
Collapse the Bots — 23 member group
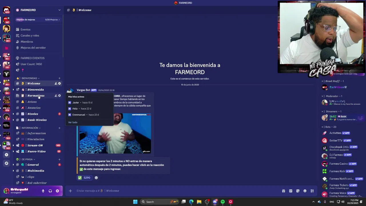329,127
